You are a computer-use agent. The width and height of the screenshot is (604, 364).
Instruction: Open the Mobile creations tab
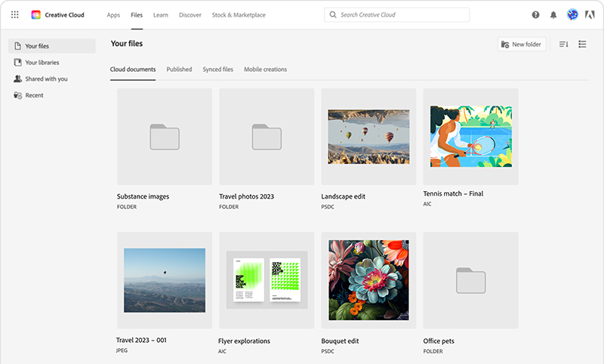click(x=265, y=69)
